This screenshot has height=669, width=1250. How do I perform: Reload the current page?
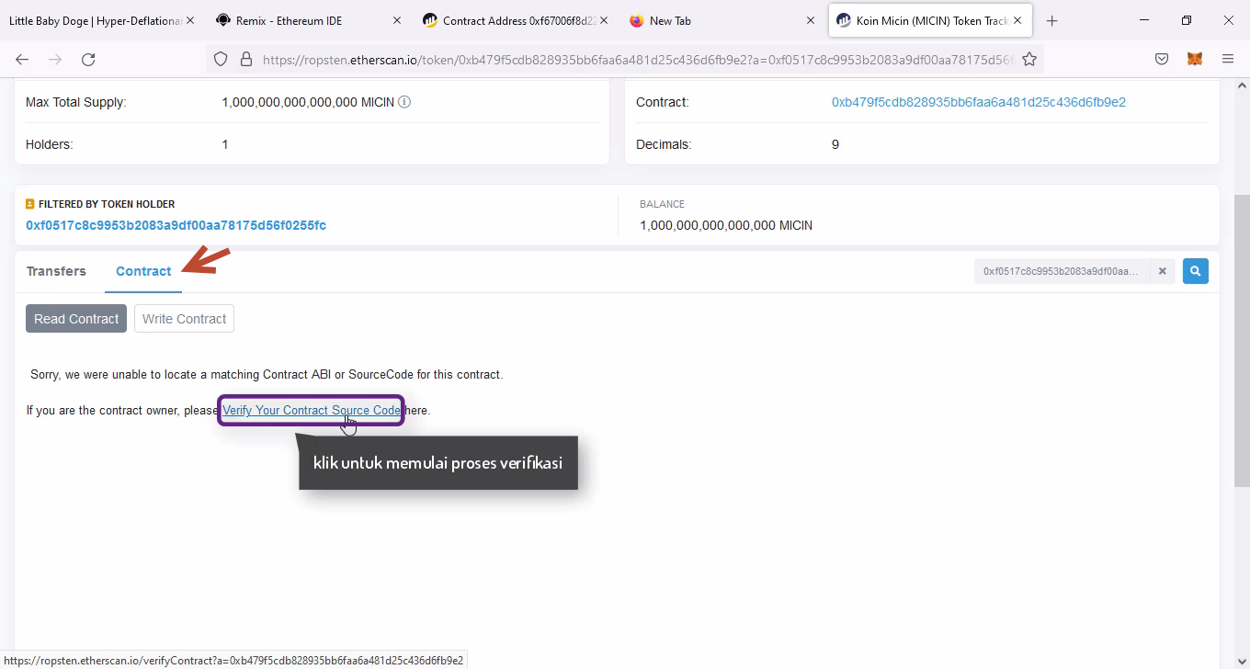(88, 59)
